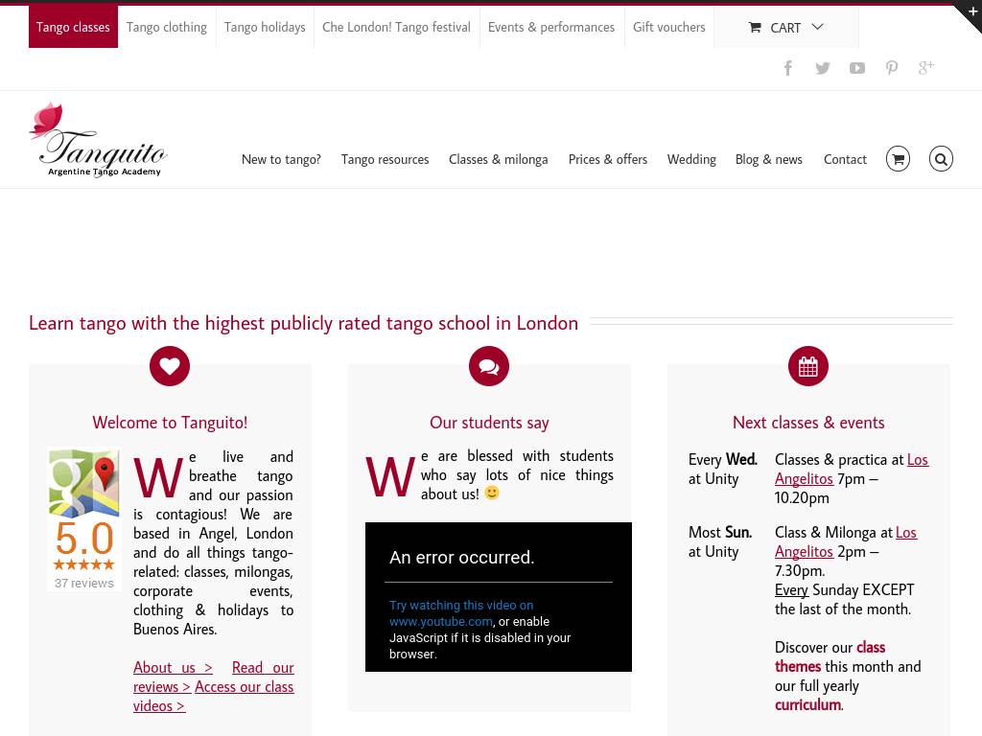982x736 pixels.
Task: Select the Tango clothing tab
Action: [x=167, y=27]
